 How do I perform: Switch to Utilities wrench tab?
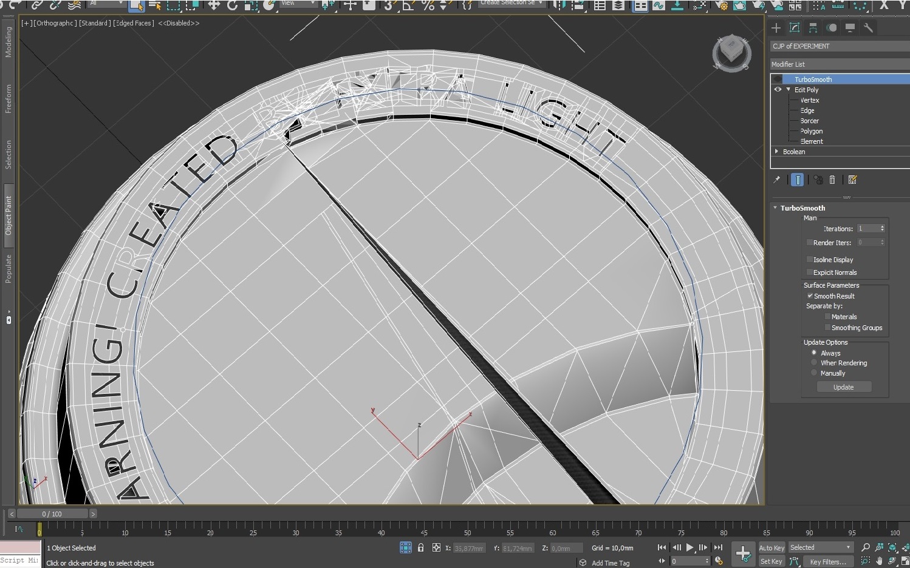(868, 28)
